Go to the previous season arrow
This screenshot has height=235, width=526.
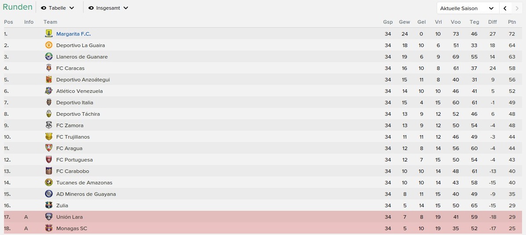pos(505,8)
